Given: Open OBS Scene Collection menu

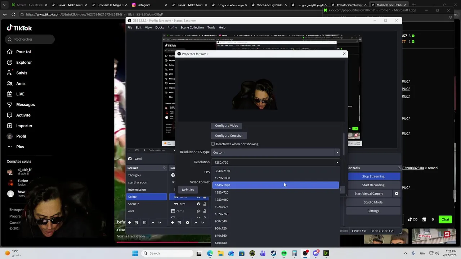Looking at the screenshot, I should click(x=192, y=27).
